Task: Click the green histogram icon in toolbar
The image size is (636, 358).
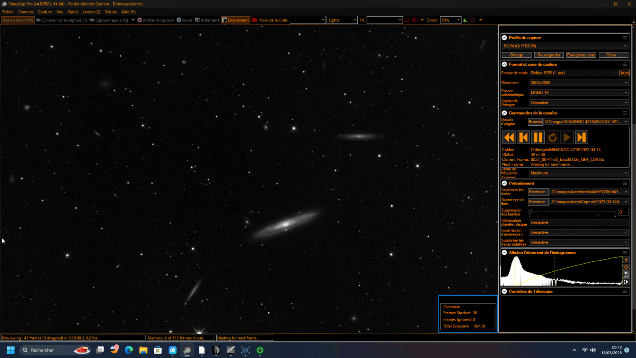Action: [465, 20]
